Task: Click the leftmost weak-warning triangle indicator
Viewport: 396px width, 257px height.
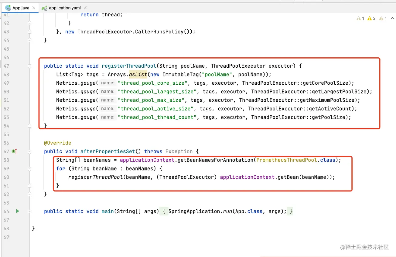Action: (358, 18)
